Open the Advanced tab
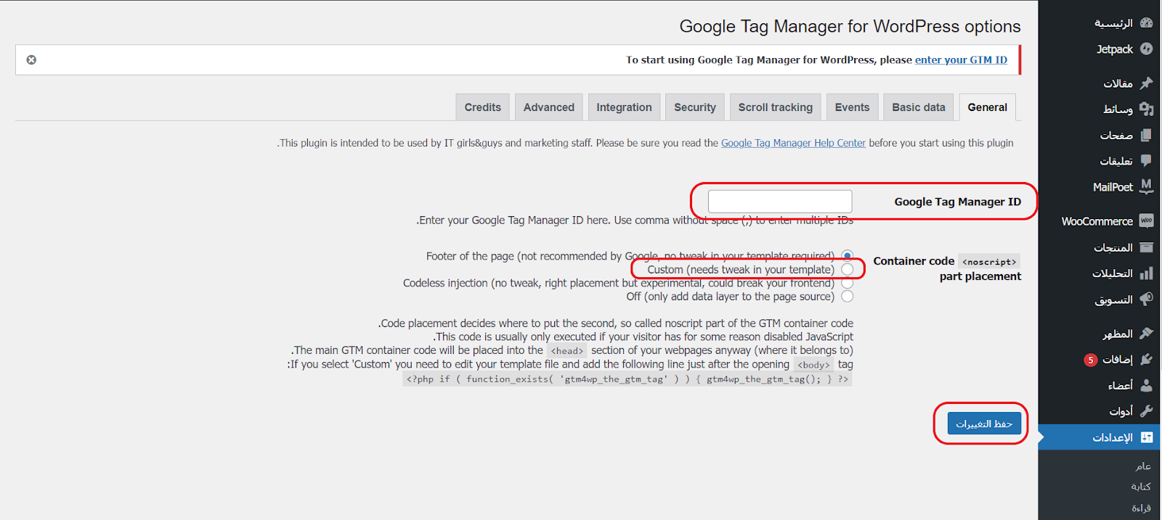This screenshot has height=520, width=1162. [549, 107]
